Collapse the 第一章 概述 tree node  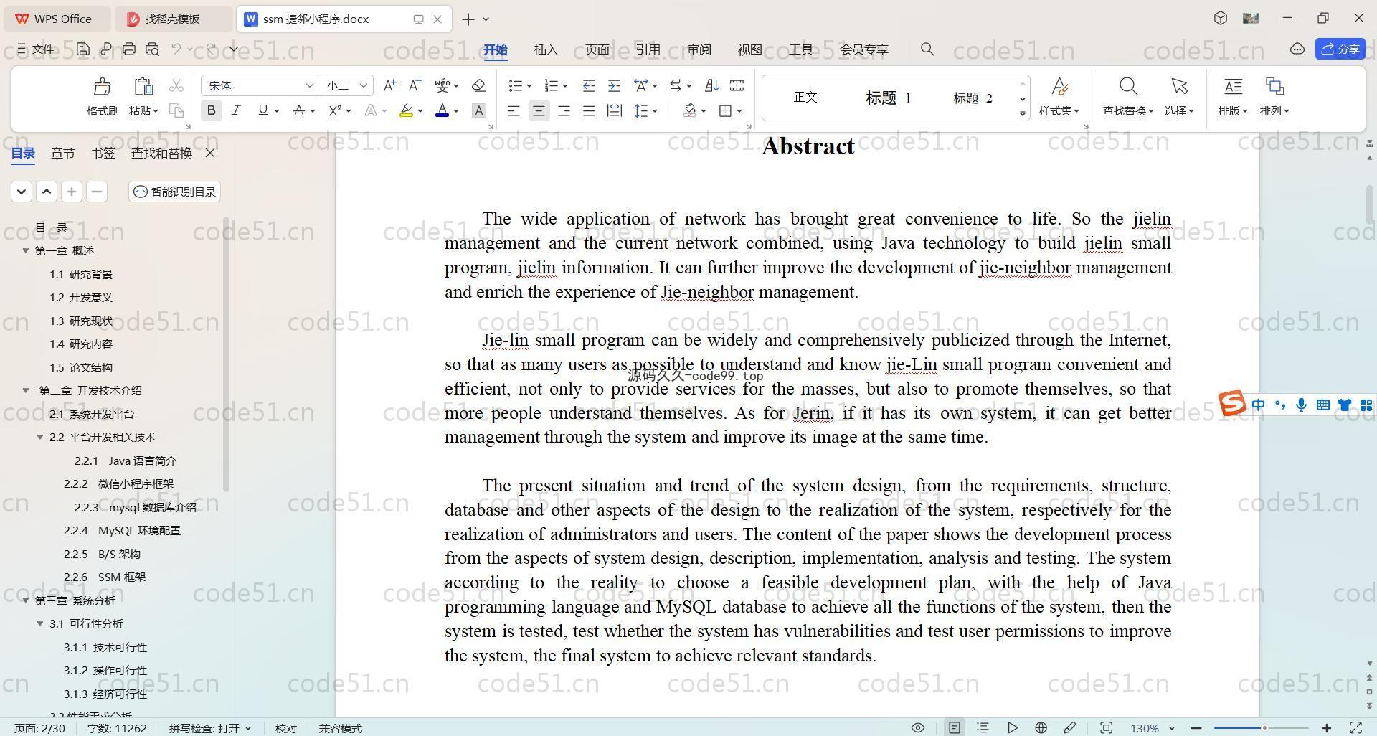tap(26, 250)
